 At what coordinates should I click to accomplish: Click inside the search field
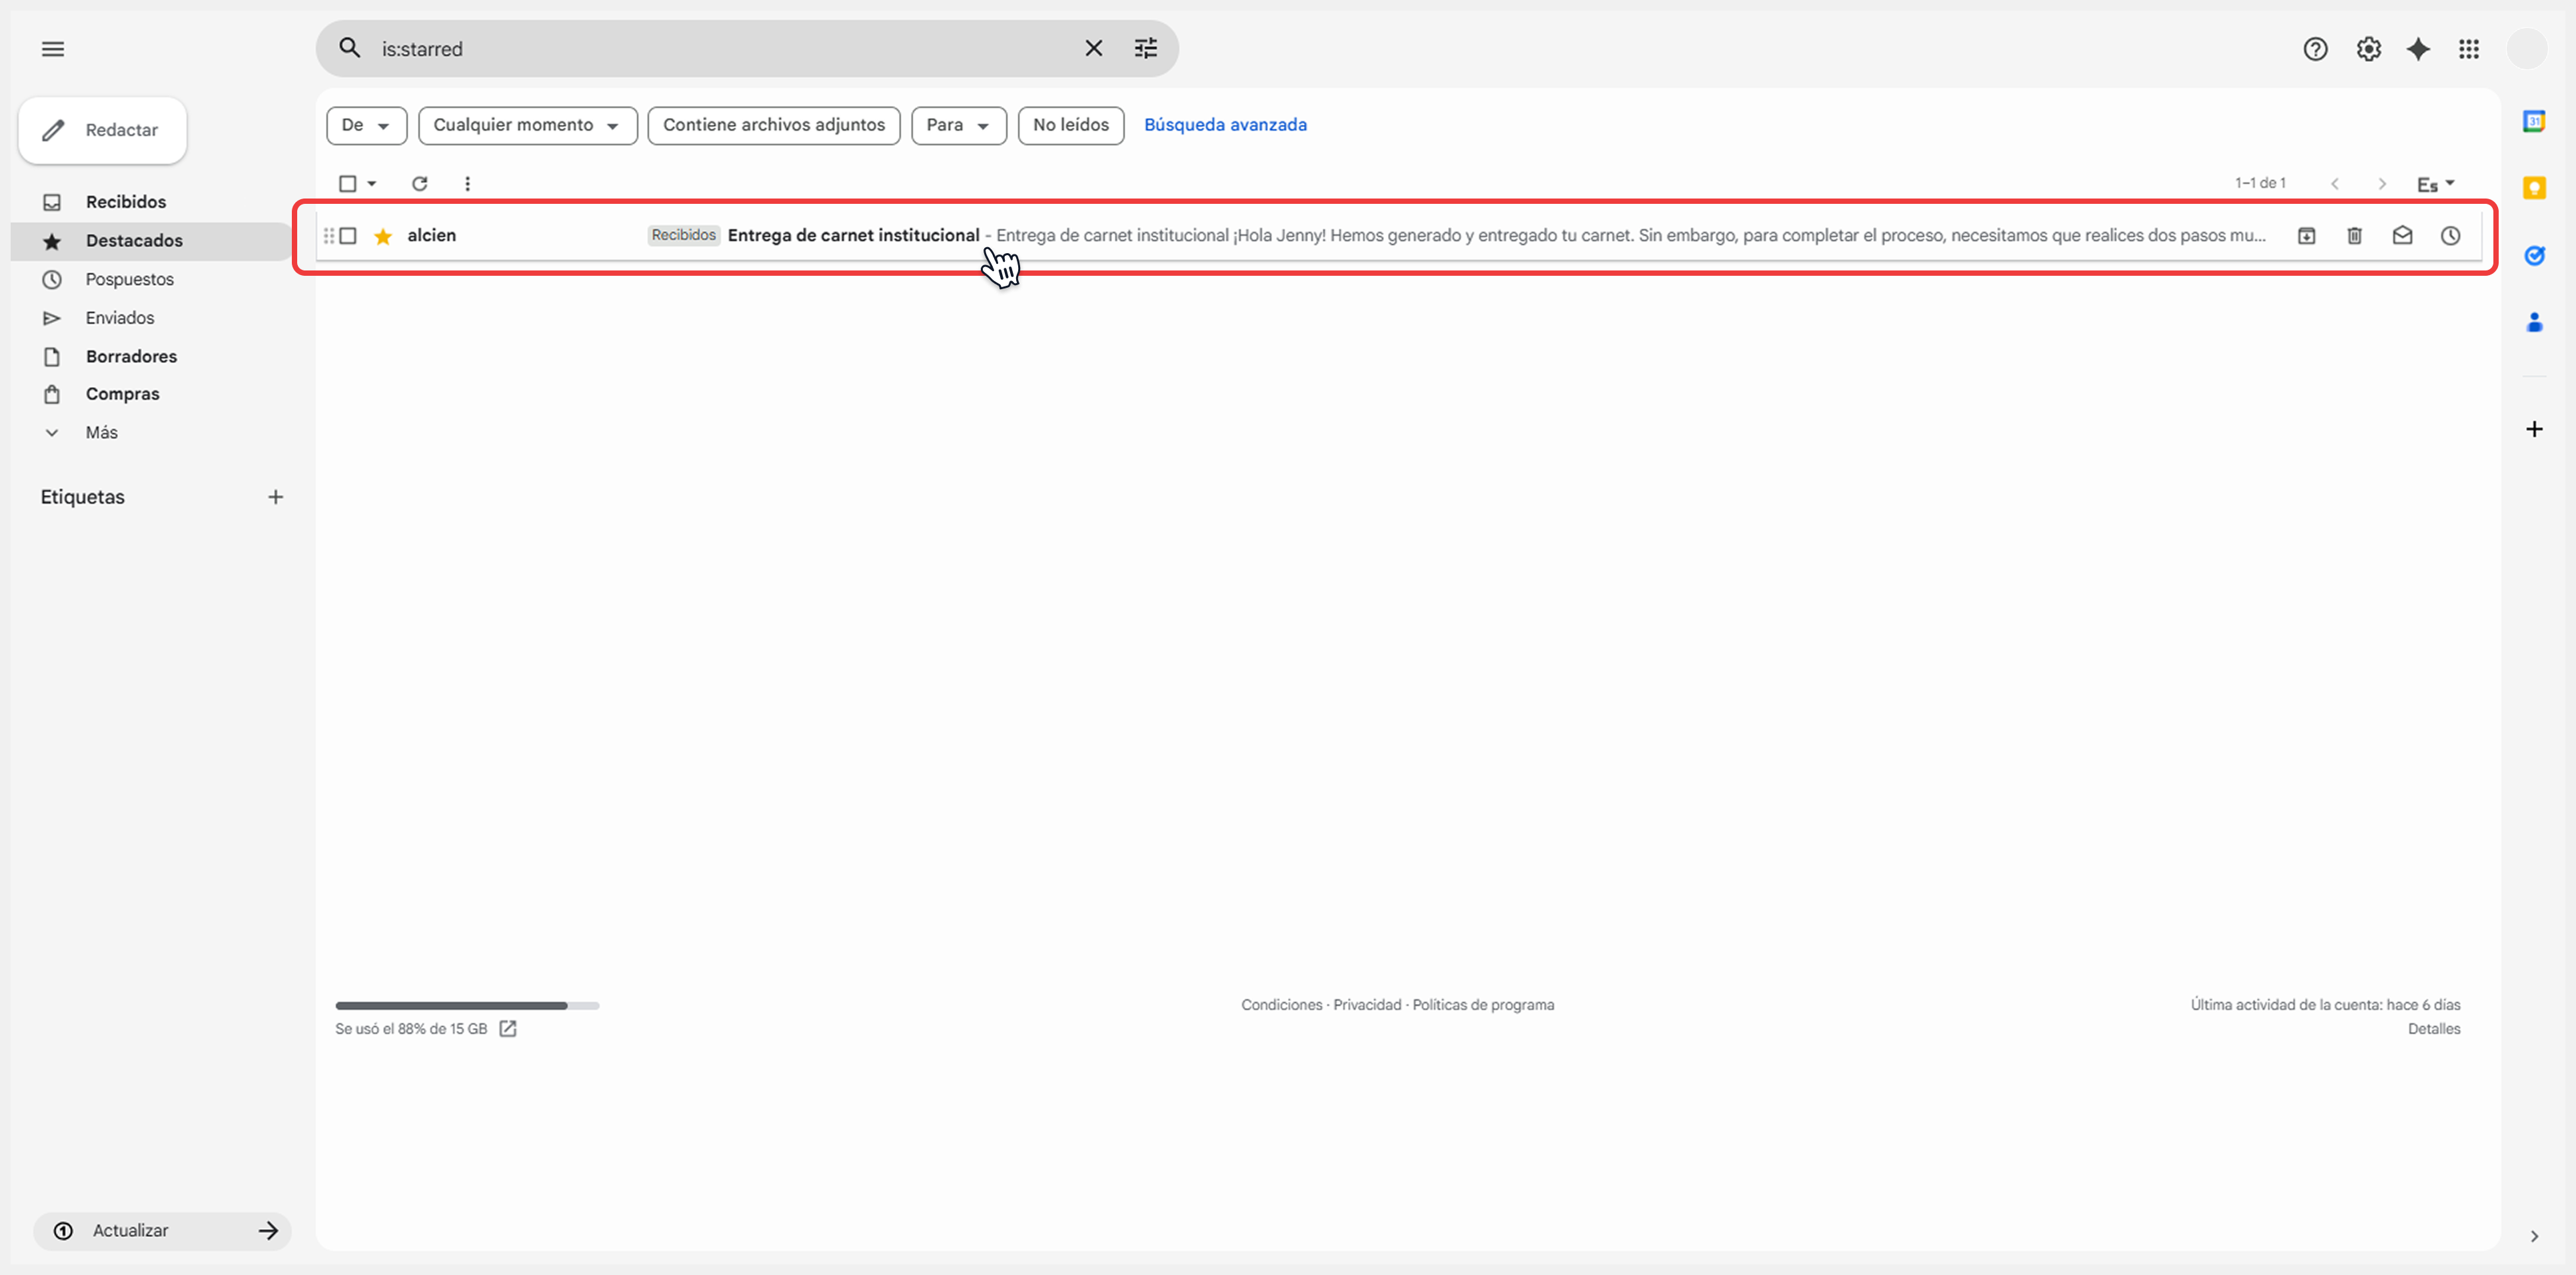tap(700, 48)
